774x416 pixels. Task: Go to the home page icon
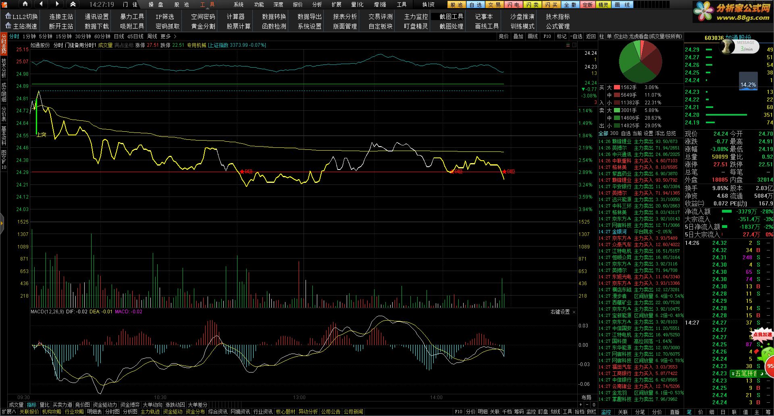(x=25, y=4)
